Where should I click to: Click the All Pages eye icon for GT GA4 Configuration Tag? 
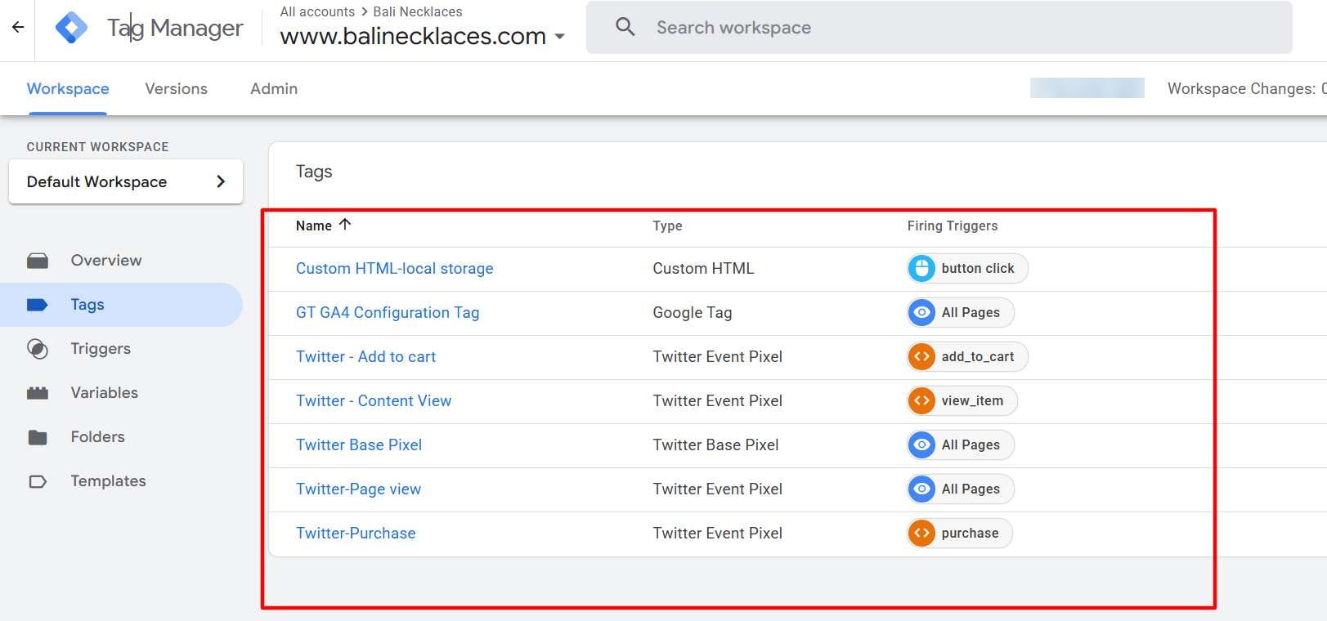[921, 312]
